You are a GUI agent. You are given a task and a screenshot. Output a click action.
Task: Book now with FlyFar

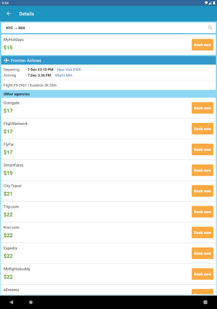[203, 149]
